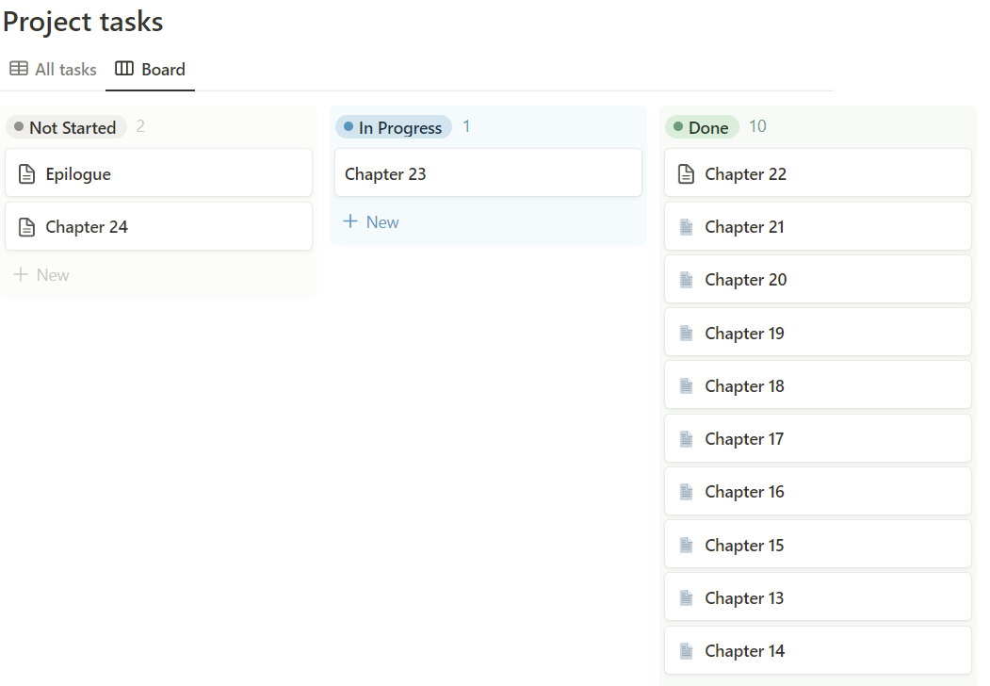
Task: Add a new card under In Progress
Action: [x=371, y=222]
